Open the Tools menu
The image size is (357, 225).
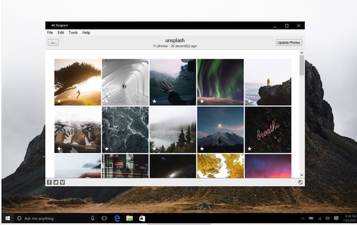tap(73, 33)
